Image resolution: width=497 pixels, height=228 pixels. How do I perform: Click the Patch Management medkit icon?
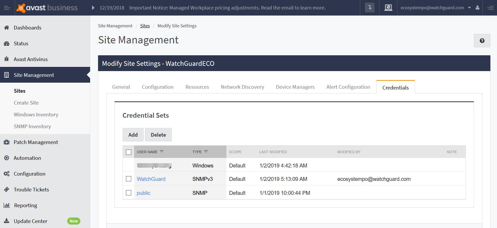click(x=7, y=142)
